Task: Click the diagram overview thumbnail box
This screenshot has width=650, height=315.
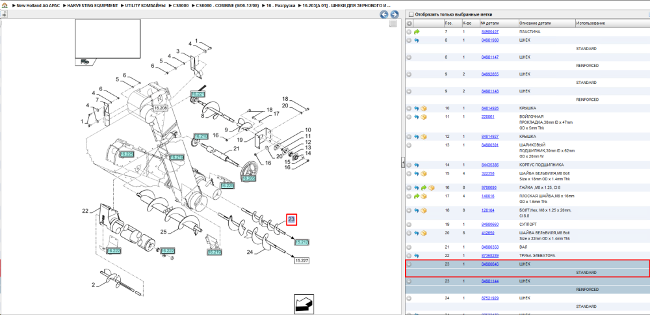Action: pyautogui.click(x=107, y=38)
